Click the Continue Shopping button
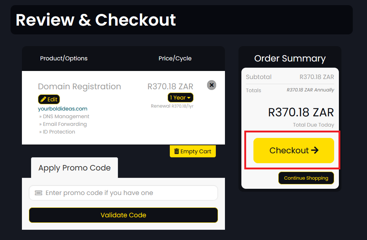 (x=306, y=178)
